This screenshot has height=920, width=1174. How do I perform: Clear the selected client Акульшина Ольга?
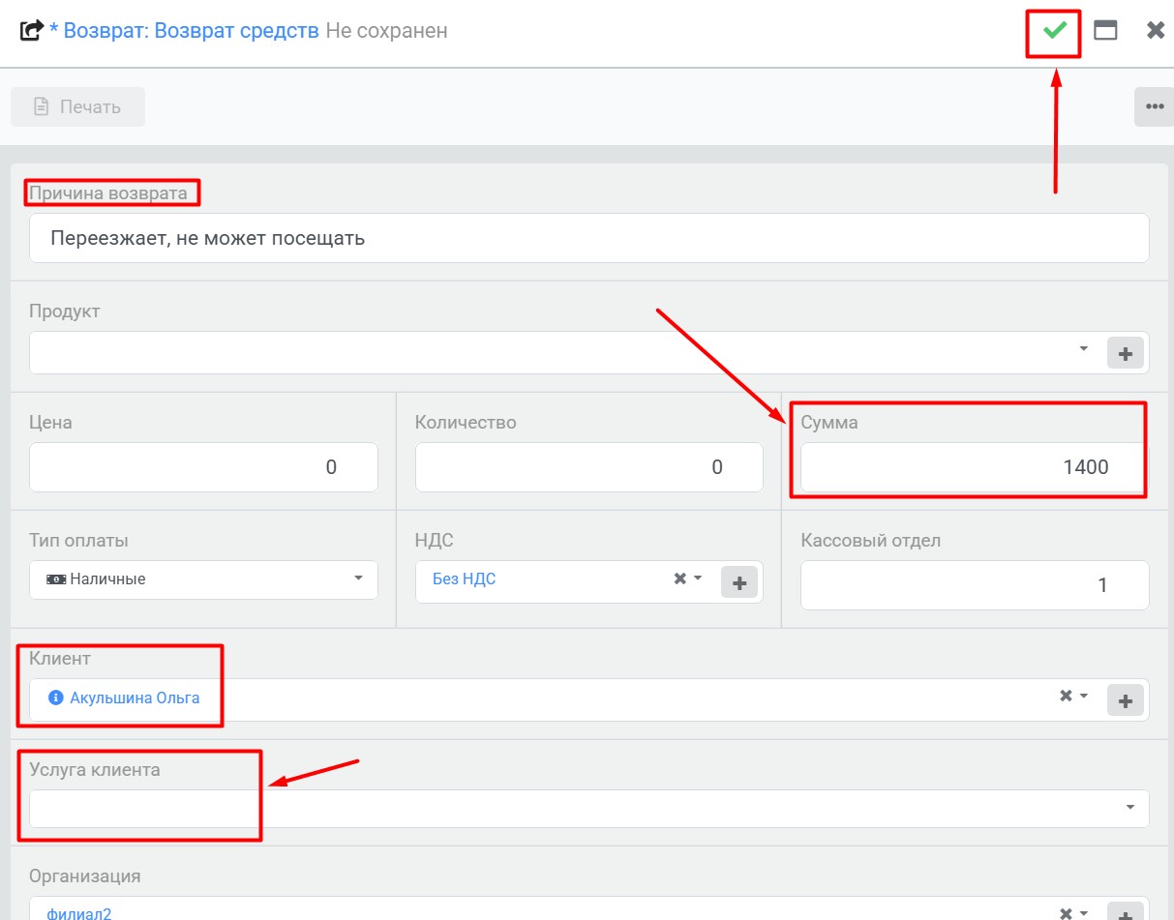click(1066, 696)
